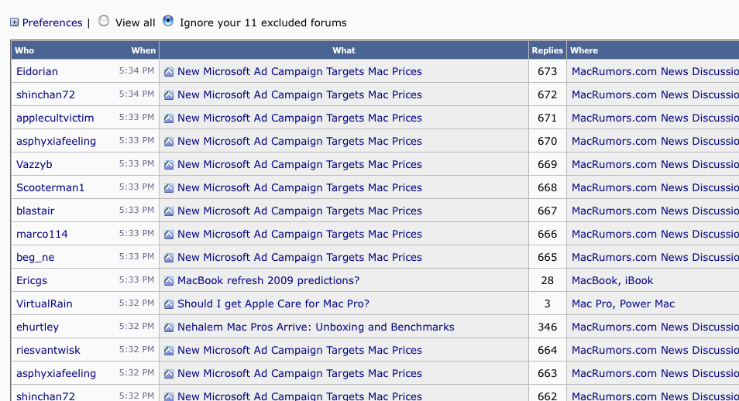739x401 pixels.
Task: Open post icon for ehurtley's Nehalem thread
Action: (x=169, y=327)
